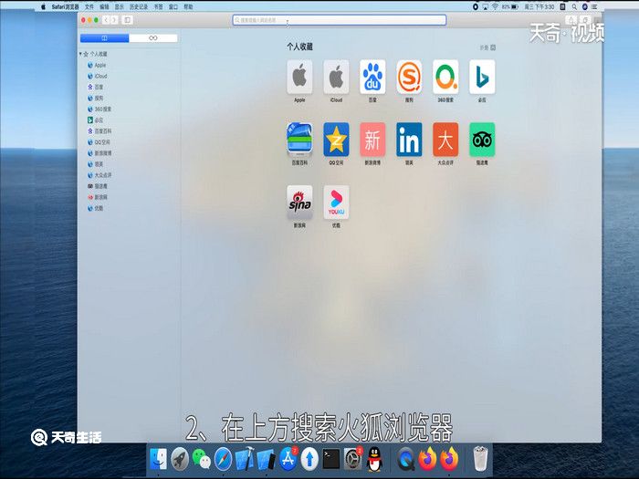Open WeChat from the Dock
639x479 pixels.
(202, 459)
